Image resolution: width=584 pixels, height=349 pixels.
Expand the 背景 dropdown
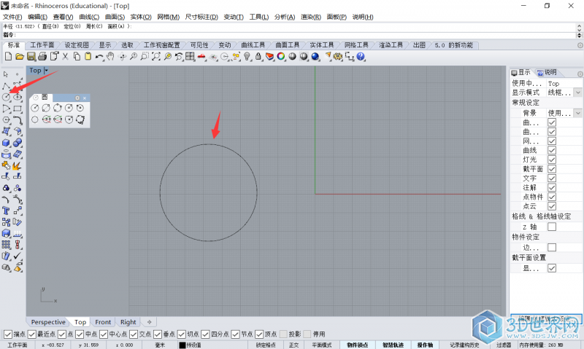(x=577, y=113)
